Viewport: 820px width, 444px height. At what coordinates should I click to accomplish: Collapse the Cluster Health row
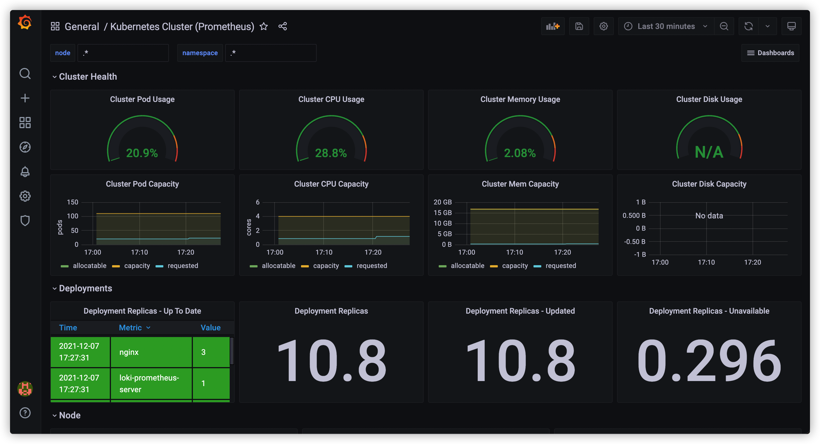point(84,77)
